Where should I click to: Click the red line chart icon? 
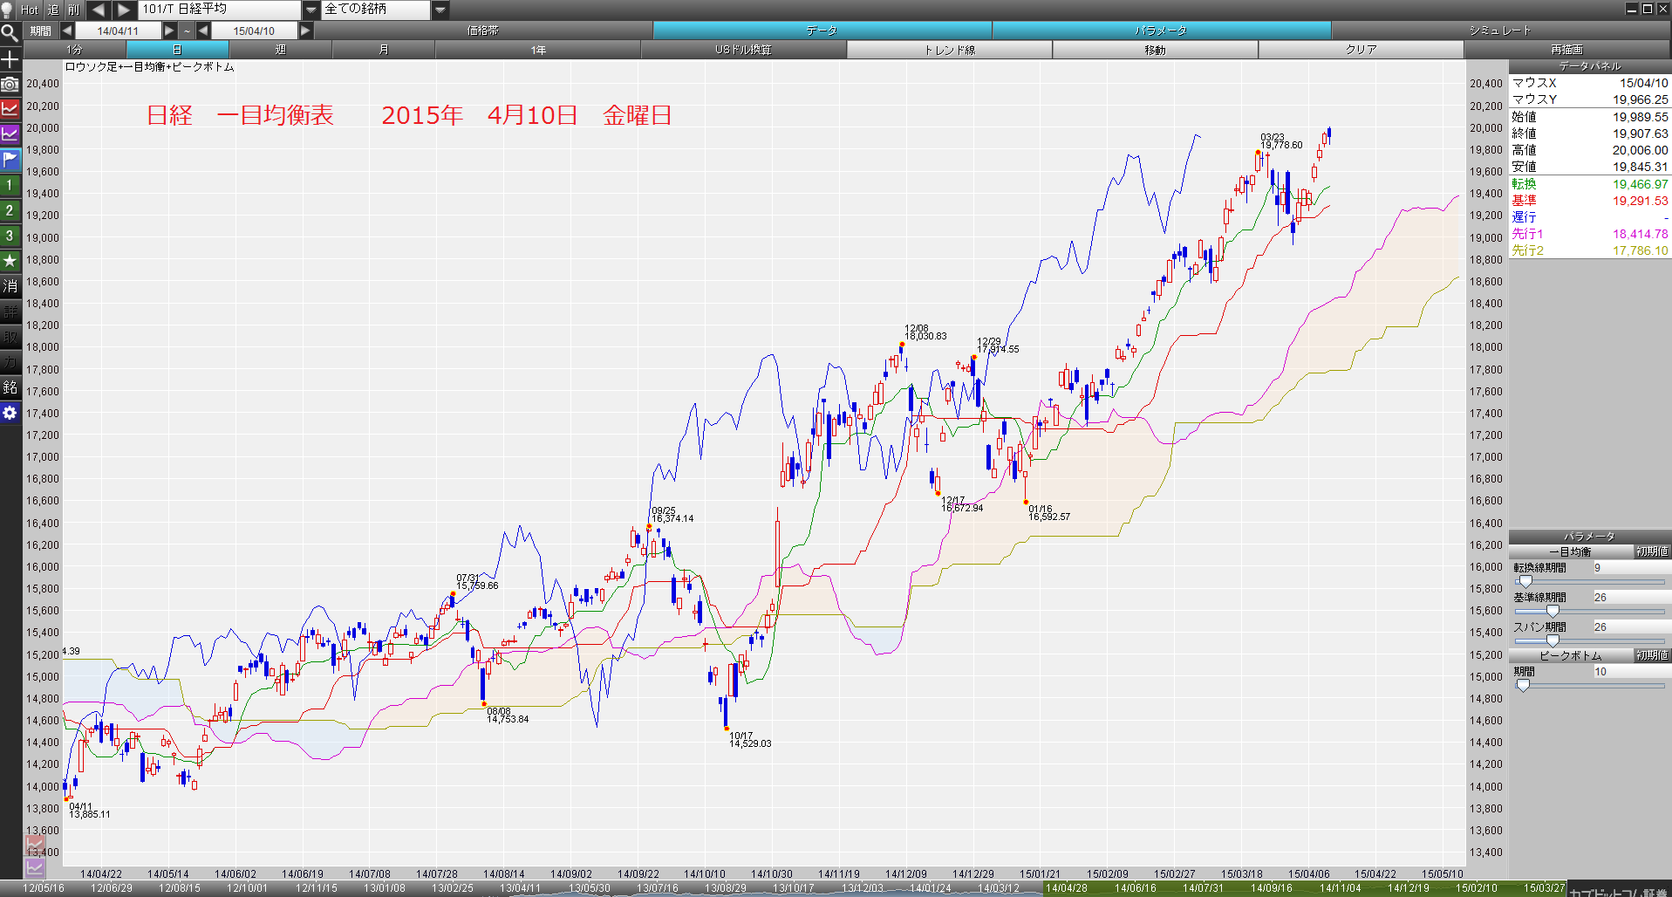pyautogui.click(x=10, y=109)
